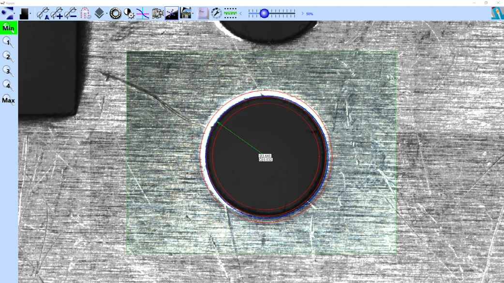
Task: Select the remove edge point tool with minus
Action: pyautogui.click(x=71, y=14)
